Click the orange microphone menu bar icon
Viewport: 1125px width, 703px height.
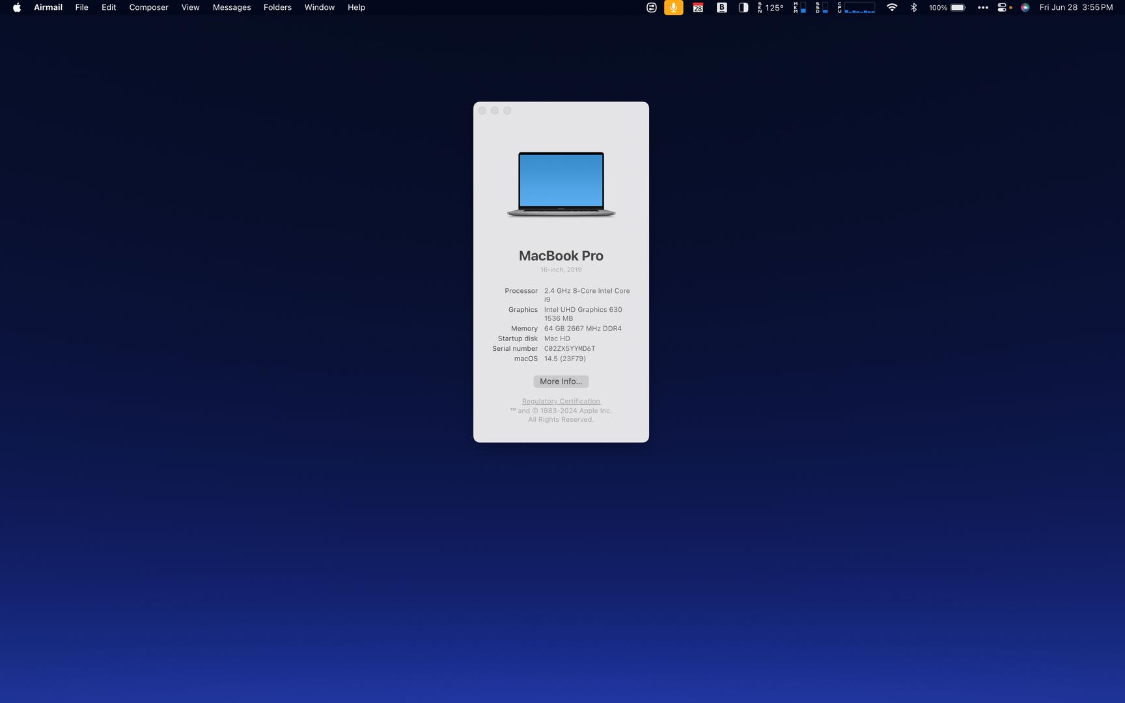[674, 7]
